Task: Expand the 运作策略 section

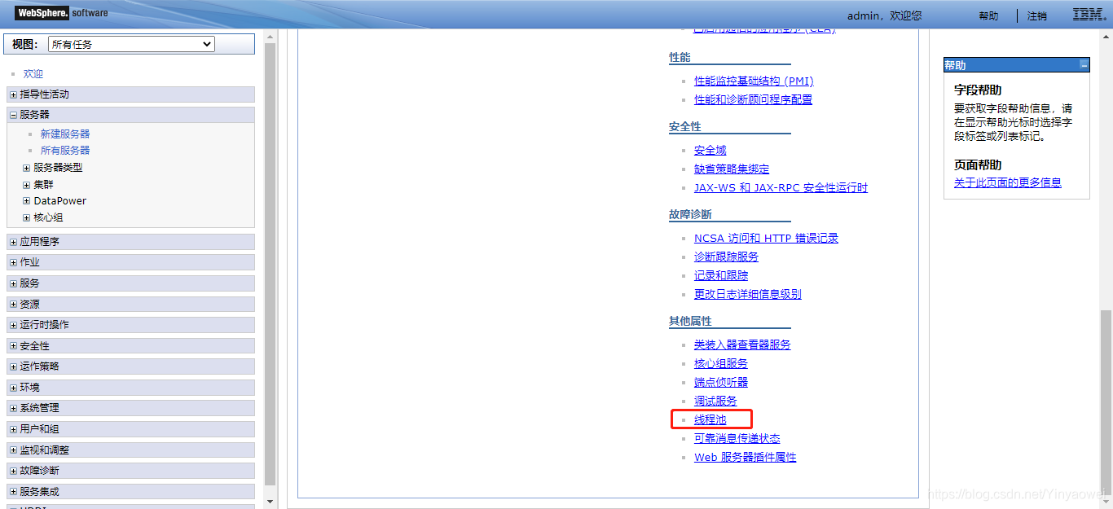Action: tap(14, 366)
